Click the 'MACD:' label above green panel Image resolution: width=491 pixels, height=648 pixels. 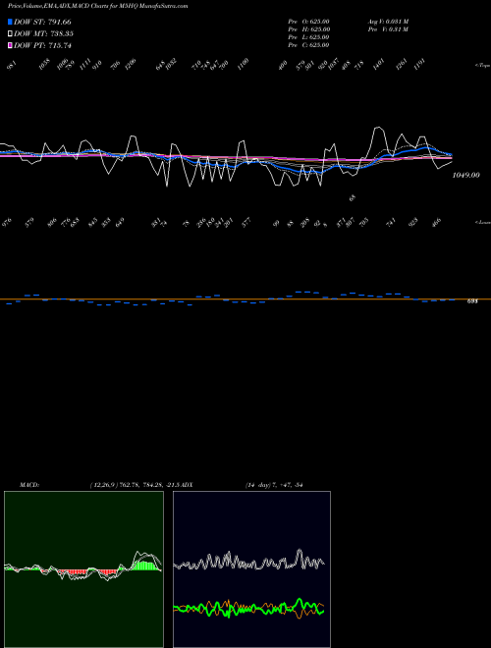click(29, 485)
